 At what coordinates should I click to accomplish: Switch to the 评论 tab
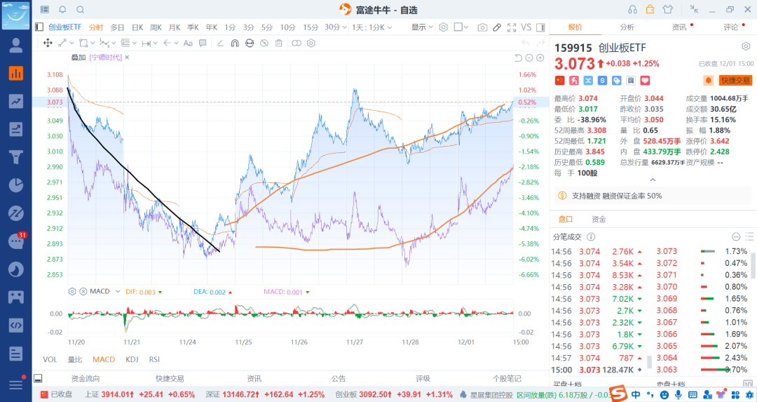pos(730,27)
